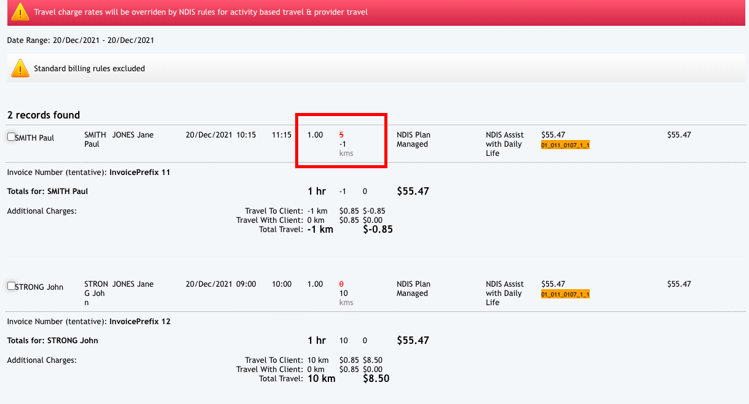This screenshot has height=404, width=749.
Task: Click end time 11:15 in SMITH row
Action: pos(282,135)
